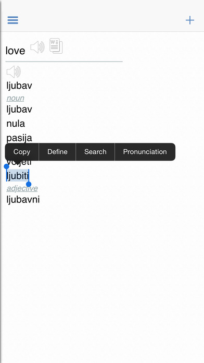Open the hamburger menu icon
The width and height of the screenshot is (204, 363).
[x=12, y=20]
